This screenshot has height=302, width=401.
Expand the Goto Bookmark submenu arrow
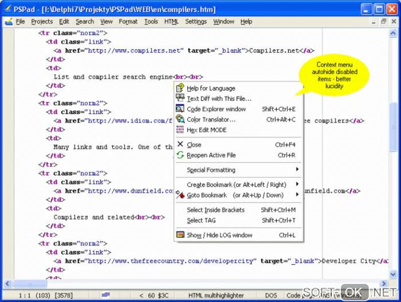point(297,194)
